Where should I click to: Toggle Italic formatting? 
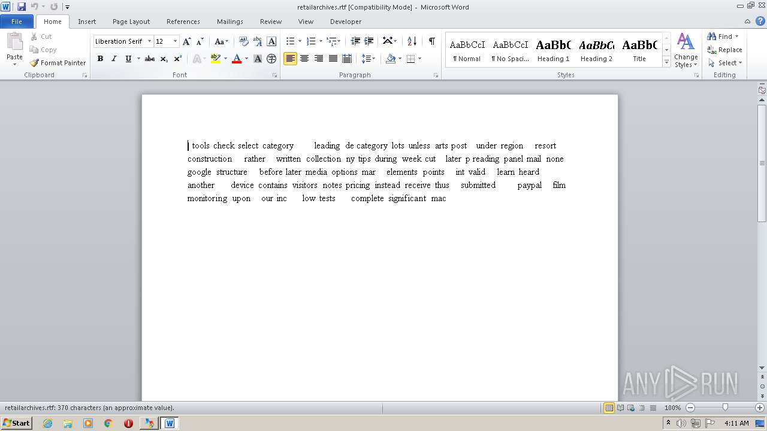[114, 59]
